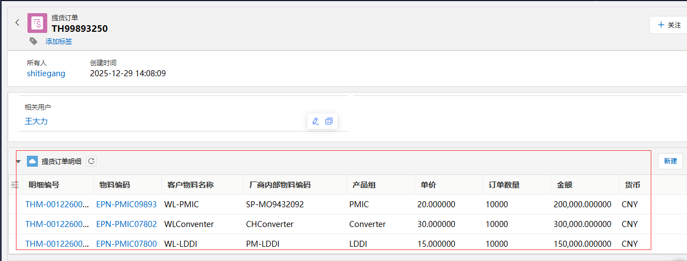Screen dimensions: 687x261
Task: Open related user 王大力 link
Action: point(36,121)
